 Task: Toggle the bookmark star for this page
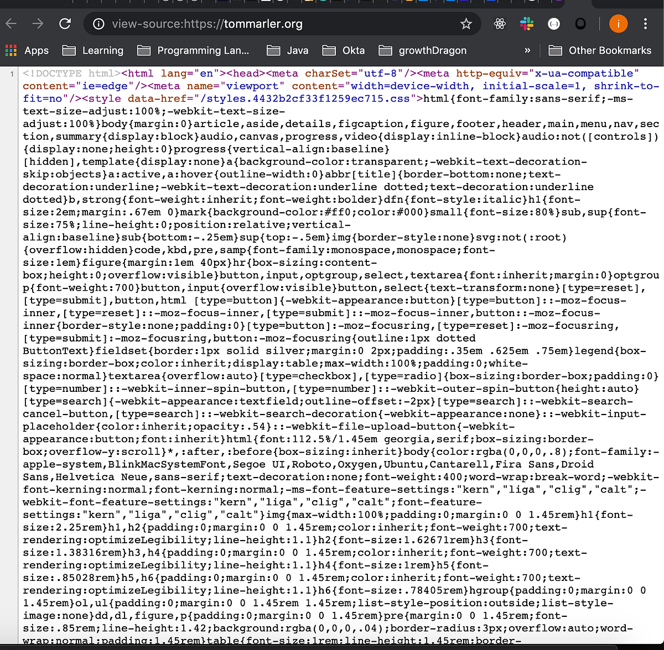466,24
